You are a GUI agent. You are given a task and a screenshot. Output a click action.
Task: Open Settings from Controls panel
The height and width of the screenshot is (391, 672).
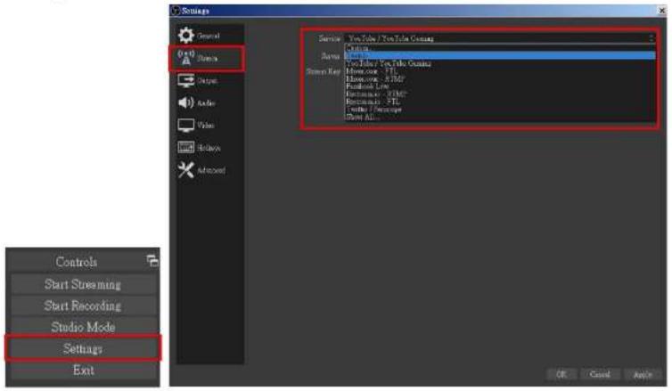pyautogui.click(x=83, y=348)
